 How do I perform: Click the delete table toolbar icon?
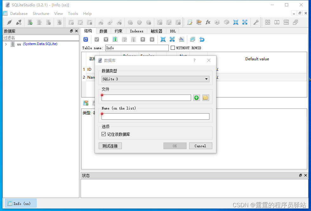[x=89, y=22]
